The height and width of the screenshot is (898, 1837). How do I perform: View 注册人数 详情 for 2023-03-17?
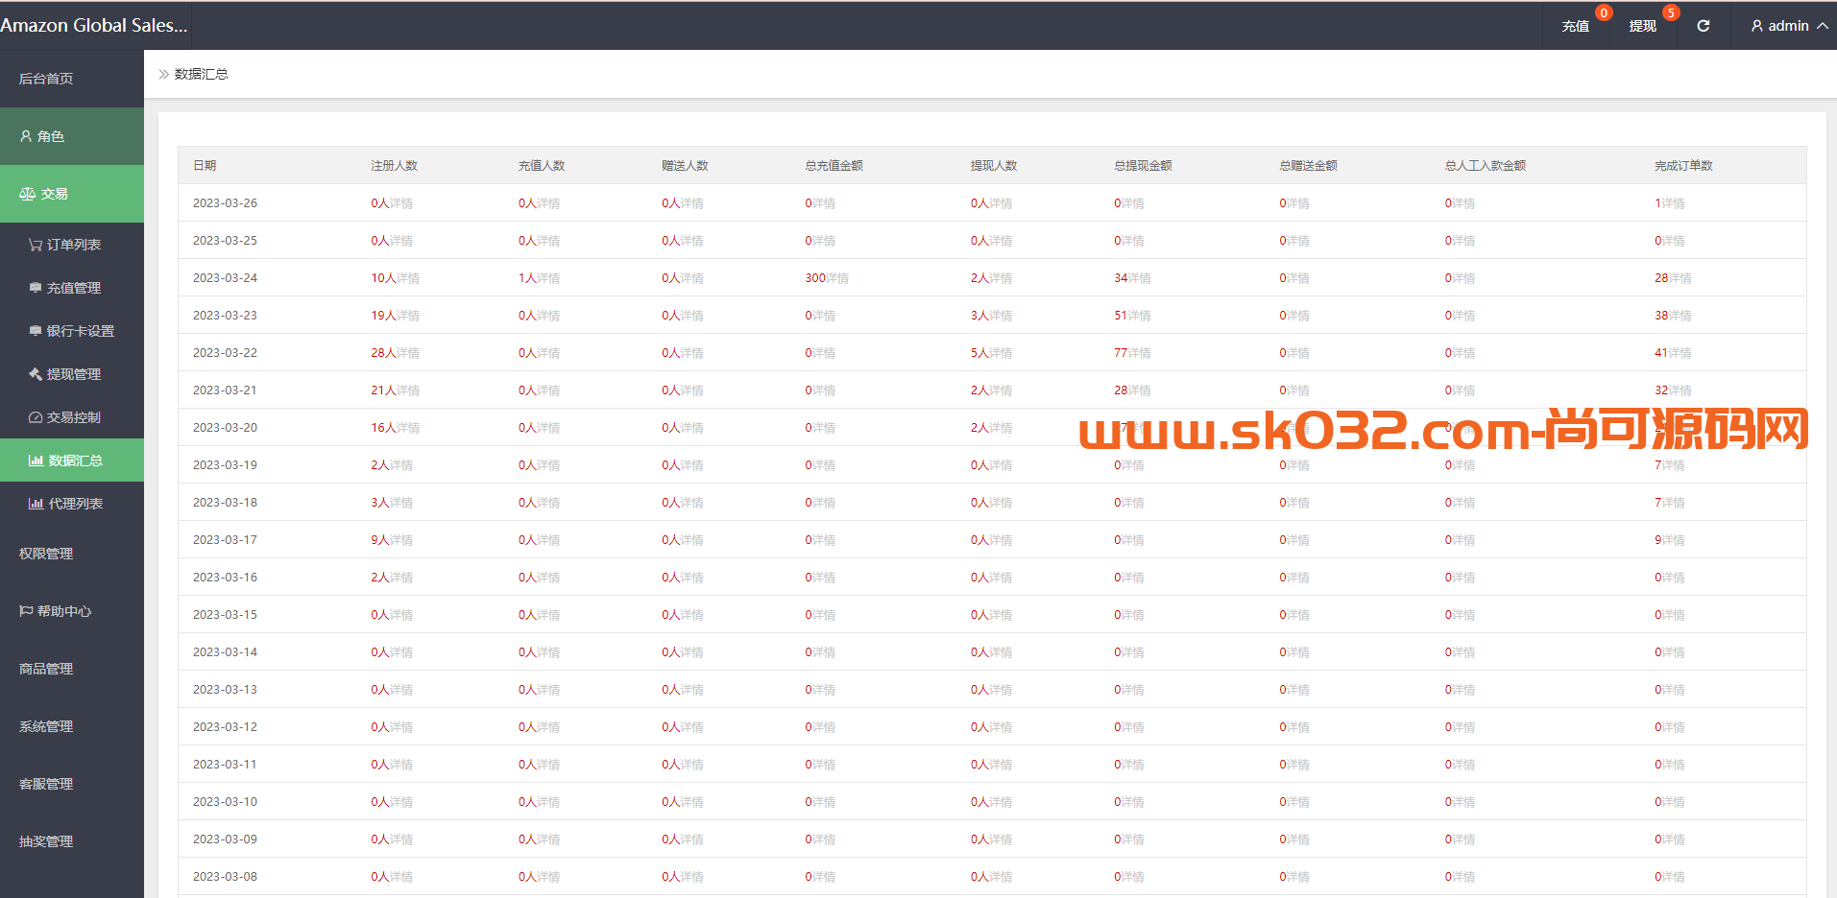(x=401, y=540)
